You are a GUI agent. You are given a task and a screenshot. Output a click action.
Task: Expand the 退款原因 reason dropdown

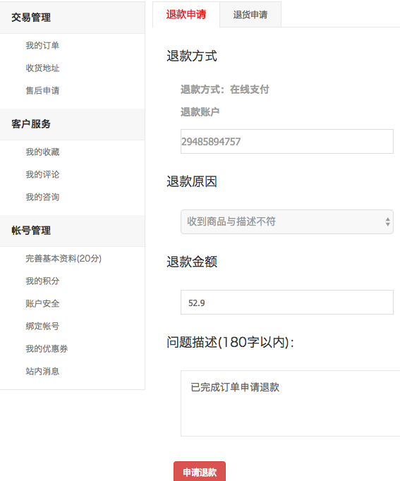tap(287, 221)
